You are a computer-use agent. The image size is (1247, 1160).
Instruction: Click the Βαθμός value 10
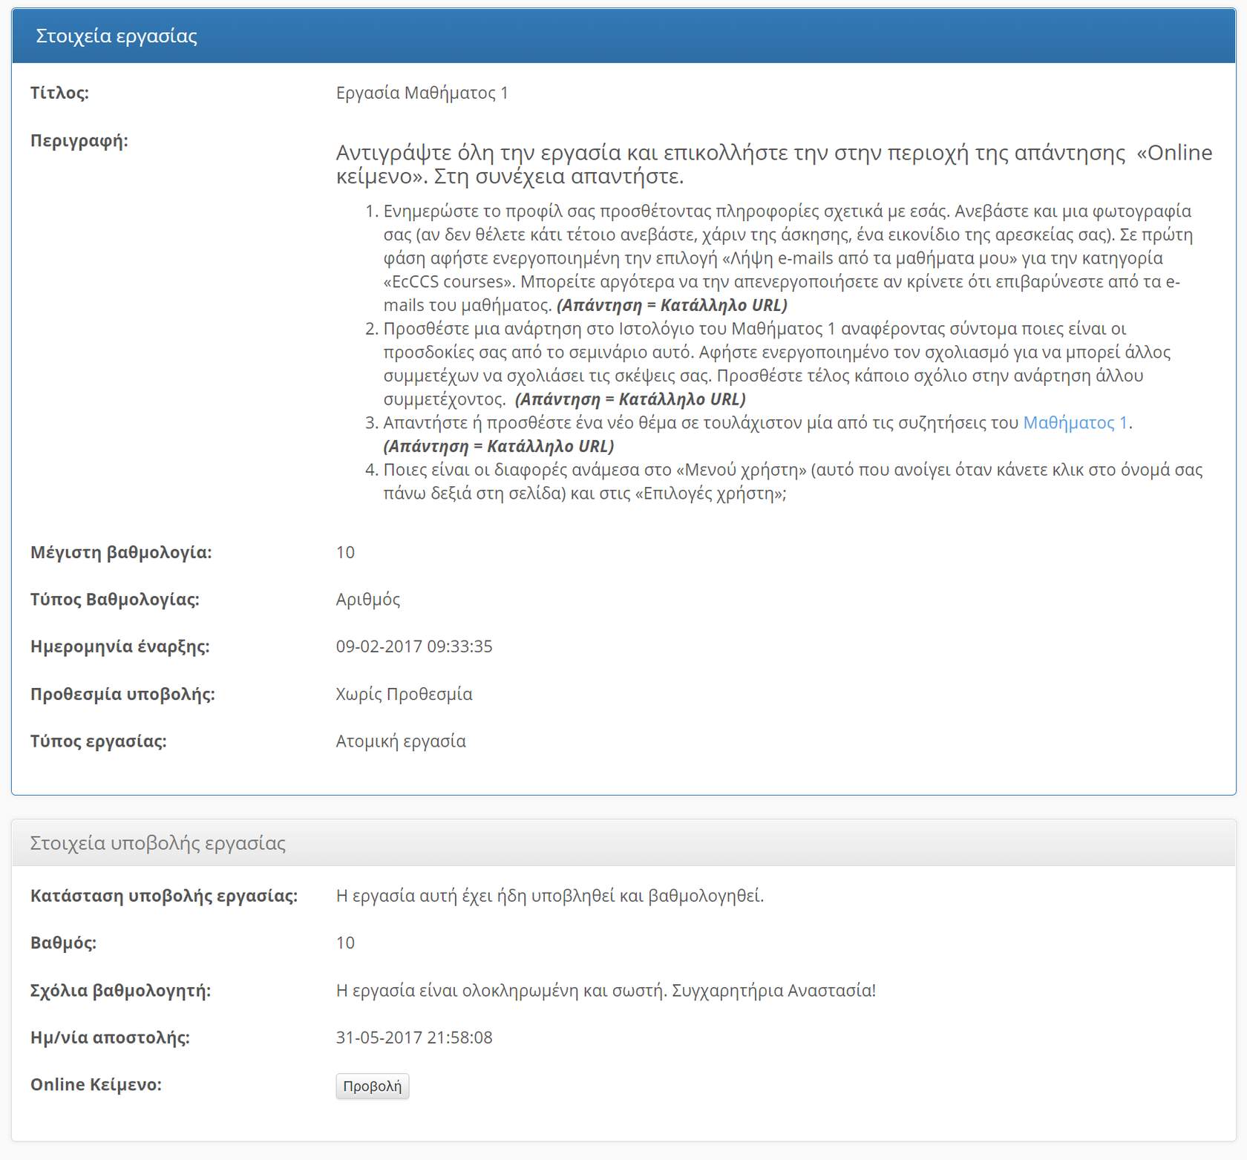345,943
